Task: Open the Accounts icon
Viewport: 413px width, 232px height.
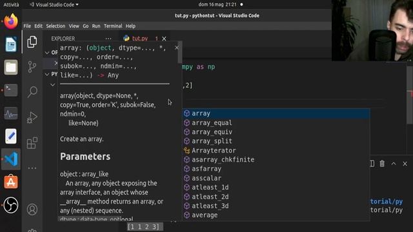Action: [x=32, y=209]
